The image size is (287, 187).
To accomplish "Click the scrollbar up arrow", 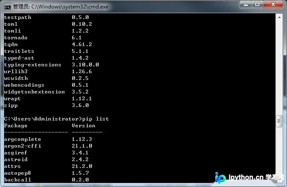I will tap(279, 17).
